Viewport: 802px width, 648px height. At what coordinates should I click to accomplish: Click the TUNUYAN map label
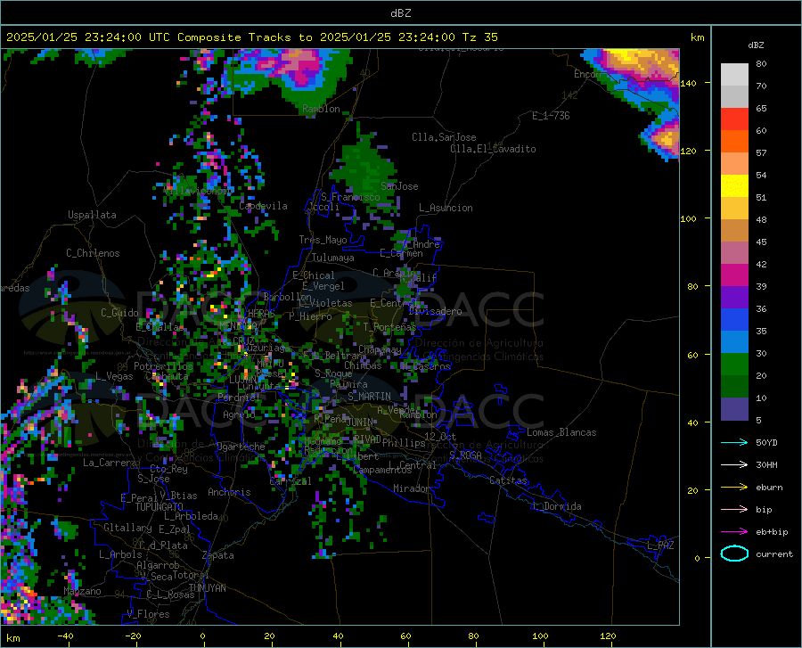(207, 588)
